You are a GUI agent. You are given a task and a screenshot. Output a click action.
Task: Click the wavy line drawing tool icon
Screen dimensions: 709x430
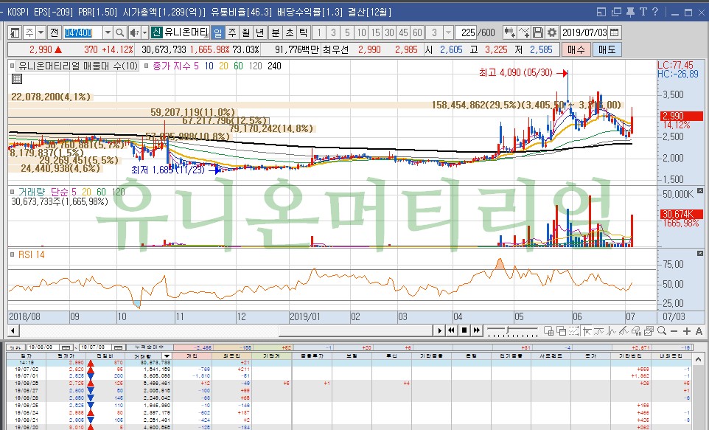pyautogui.click(x=599, y=331)
